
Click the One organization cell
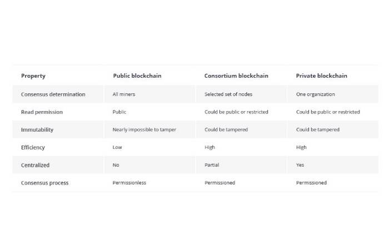(315, 94)
